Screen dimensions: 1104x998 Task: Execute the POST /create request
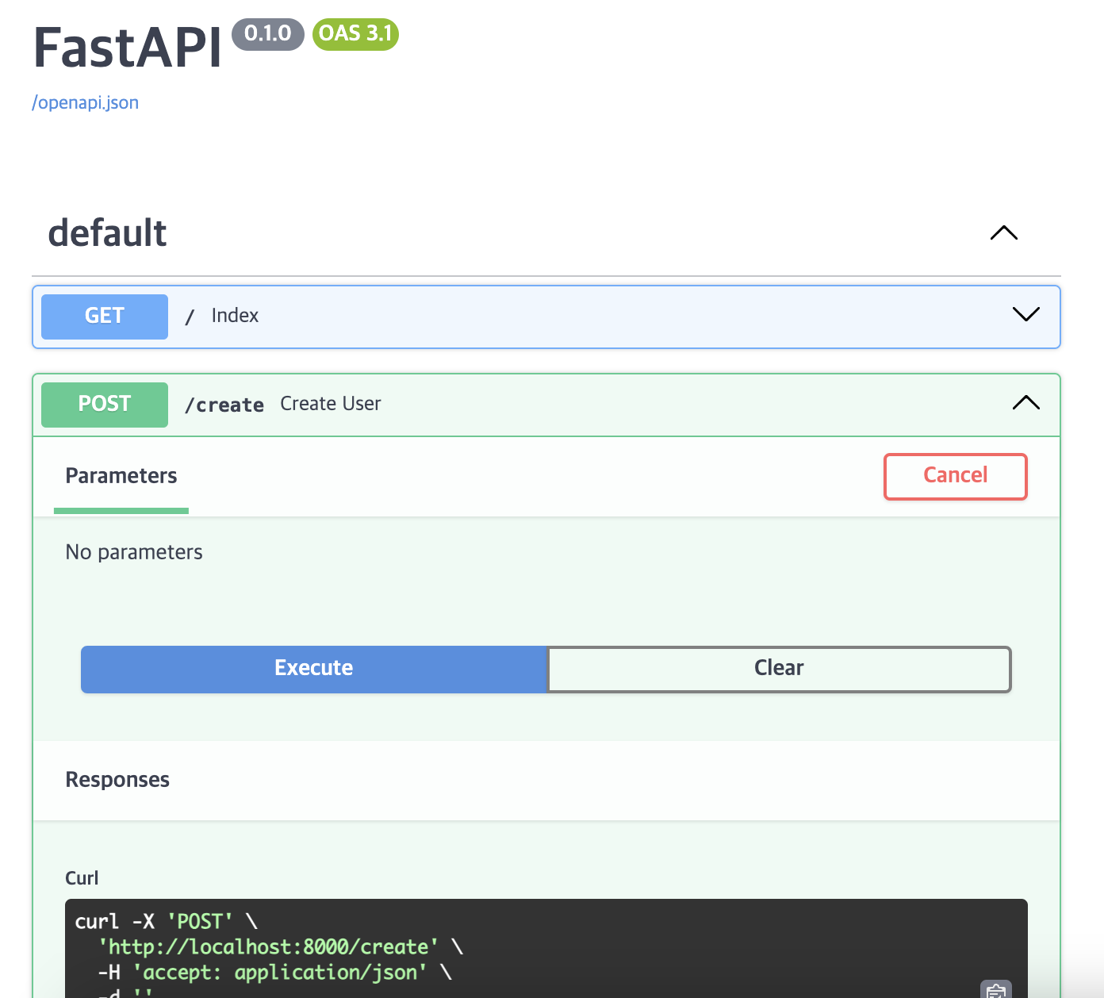click(314, 669)
